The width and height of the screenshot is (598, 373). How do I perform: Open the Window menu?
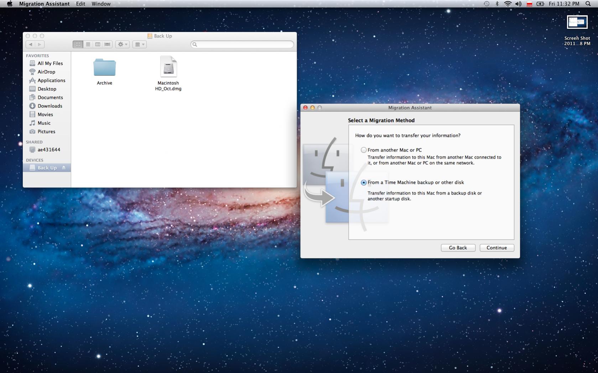(101, 4)
